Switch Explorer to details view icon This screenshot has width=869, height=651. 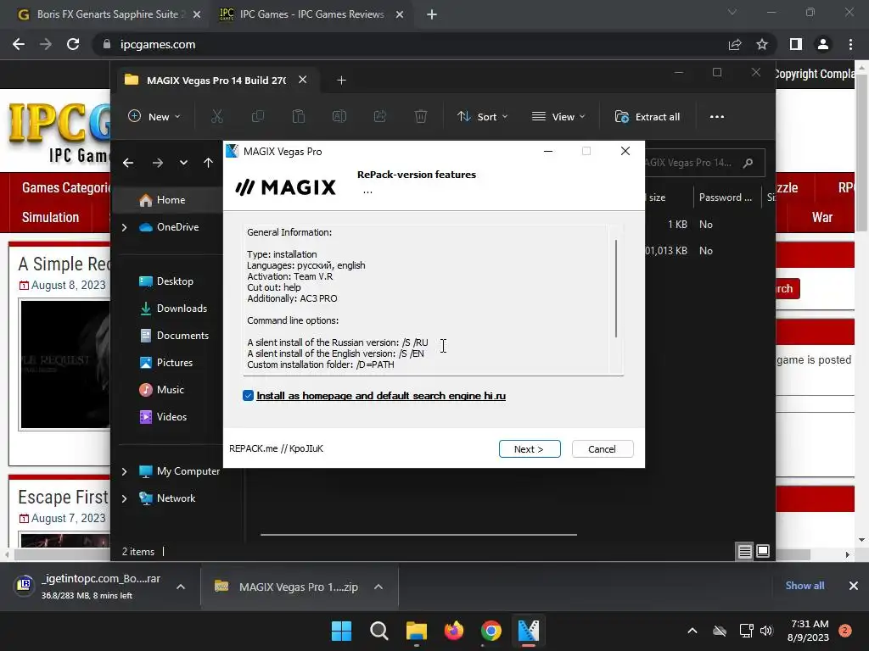745,551
